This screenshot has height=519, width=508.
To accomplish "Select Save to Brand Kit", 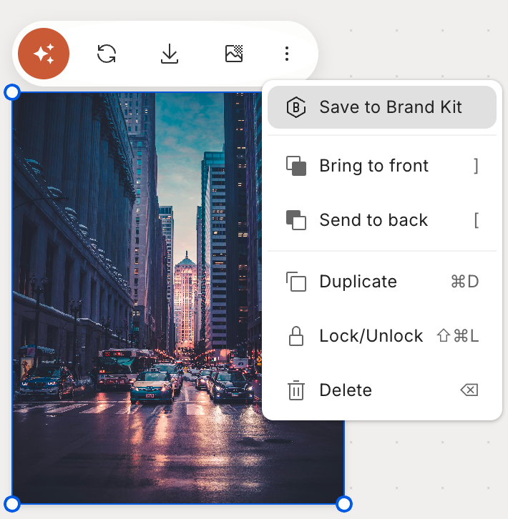I will tap(390, 107).
